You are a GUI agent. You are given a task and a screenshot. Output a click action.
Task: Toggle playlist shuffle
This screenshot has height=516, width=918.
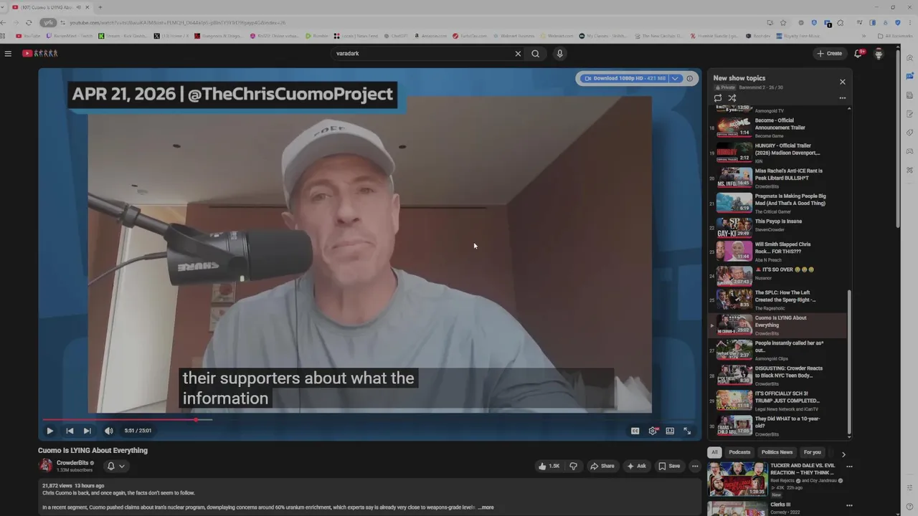(732, 98)
